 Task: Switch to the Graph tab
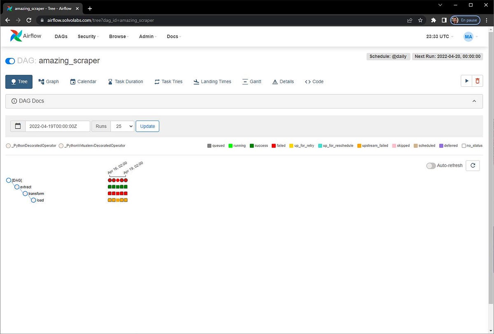coord(49,81)
